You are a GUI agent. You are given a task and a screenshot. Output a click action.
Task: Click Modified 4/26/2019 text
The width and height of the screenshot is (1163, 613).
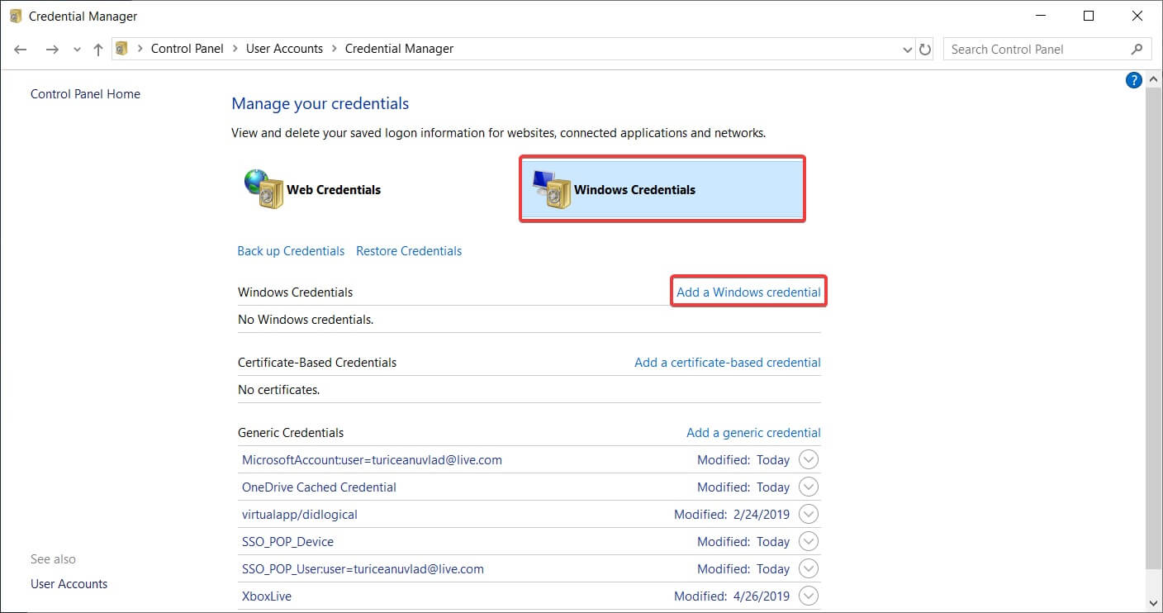click(x=732, y=596)
